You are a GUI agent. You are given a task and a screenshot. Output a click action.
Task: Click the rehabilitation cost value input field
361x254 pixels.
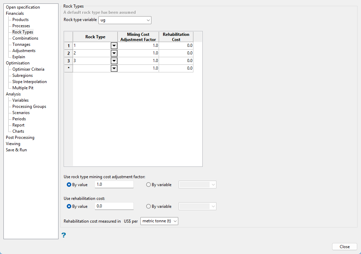pos(114,206)
